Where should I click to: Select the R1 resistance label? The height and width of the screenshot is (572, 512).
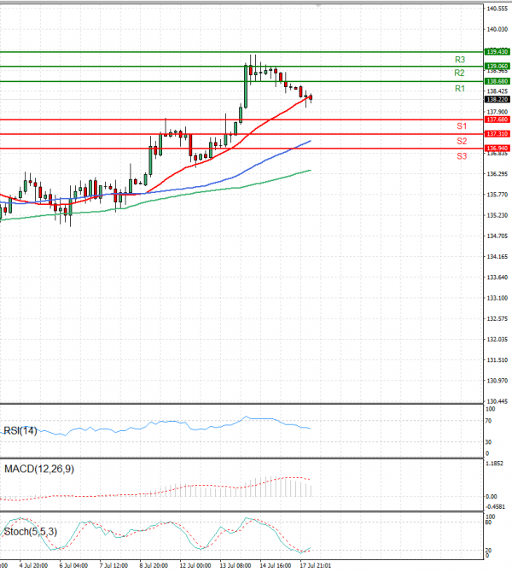459,89
